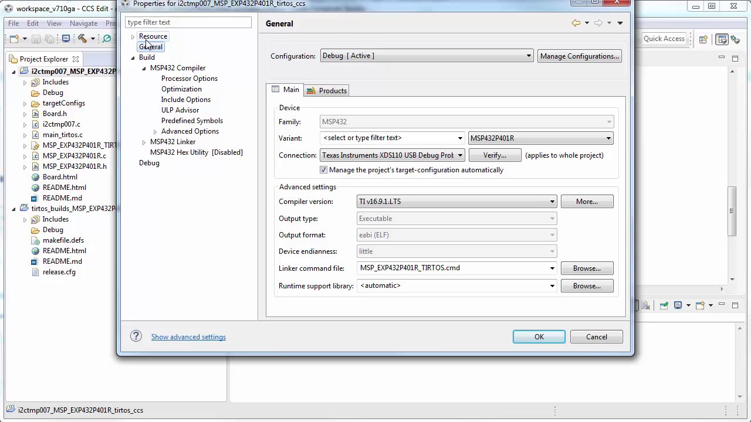The width and height of the screenshot is (751, 422).
Task: Click the Forward arrow in properties header
Action: 598,23
